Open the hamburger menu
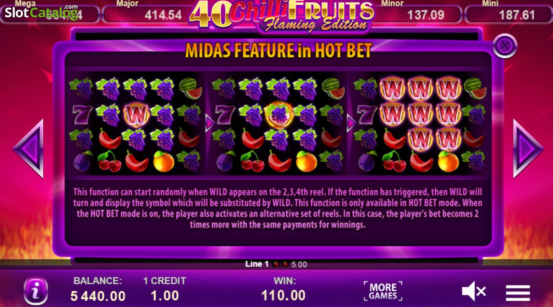 coord(518,293)
